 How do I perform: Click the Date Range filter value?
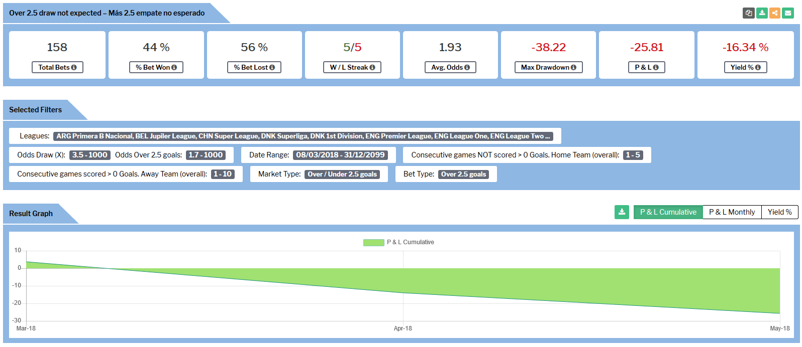tap(340, 155)
